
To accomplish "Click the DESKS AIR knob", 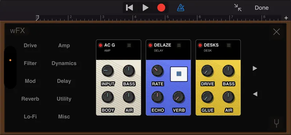I will click(x=228, y=97).
